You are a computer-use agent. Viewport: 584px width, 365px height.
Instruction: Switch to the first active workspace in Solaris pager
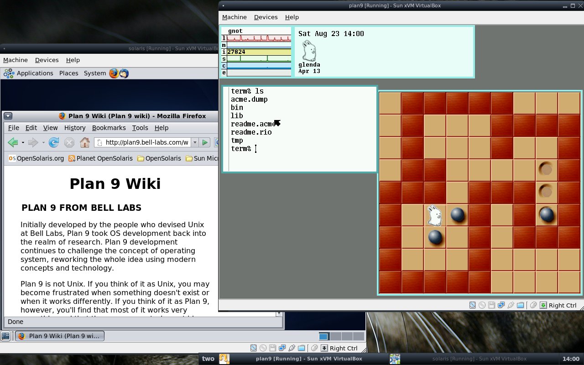pyautogui.click(x=323, y=336)
